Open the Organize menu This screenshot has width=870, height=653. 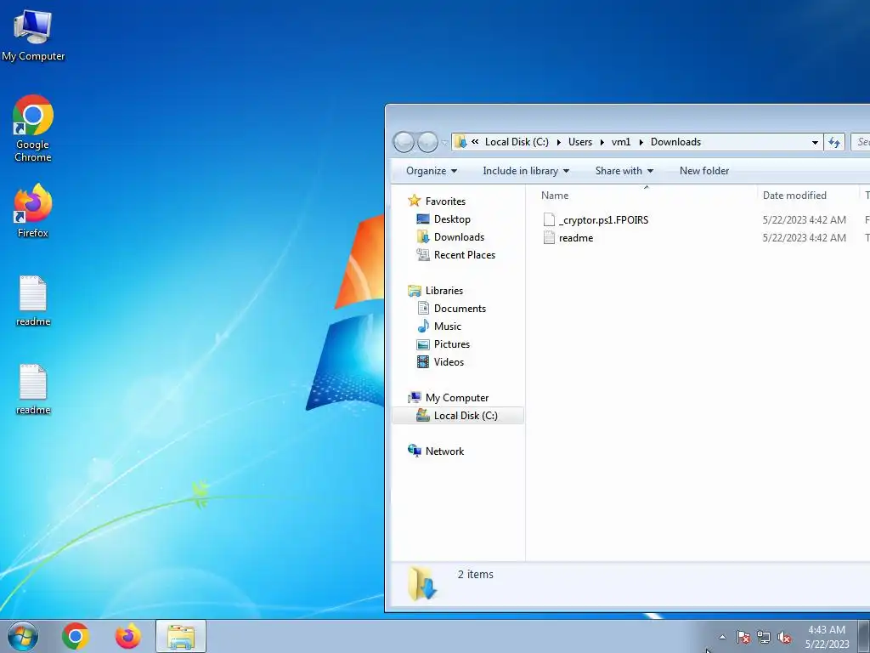(x=431, y=171)
